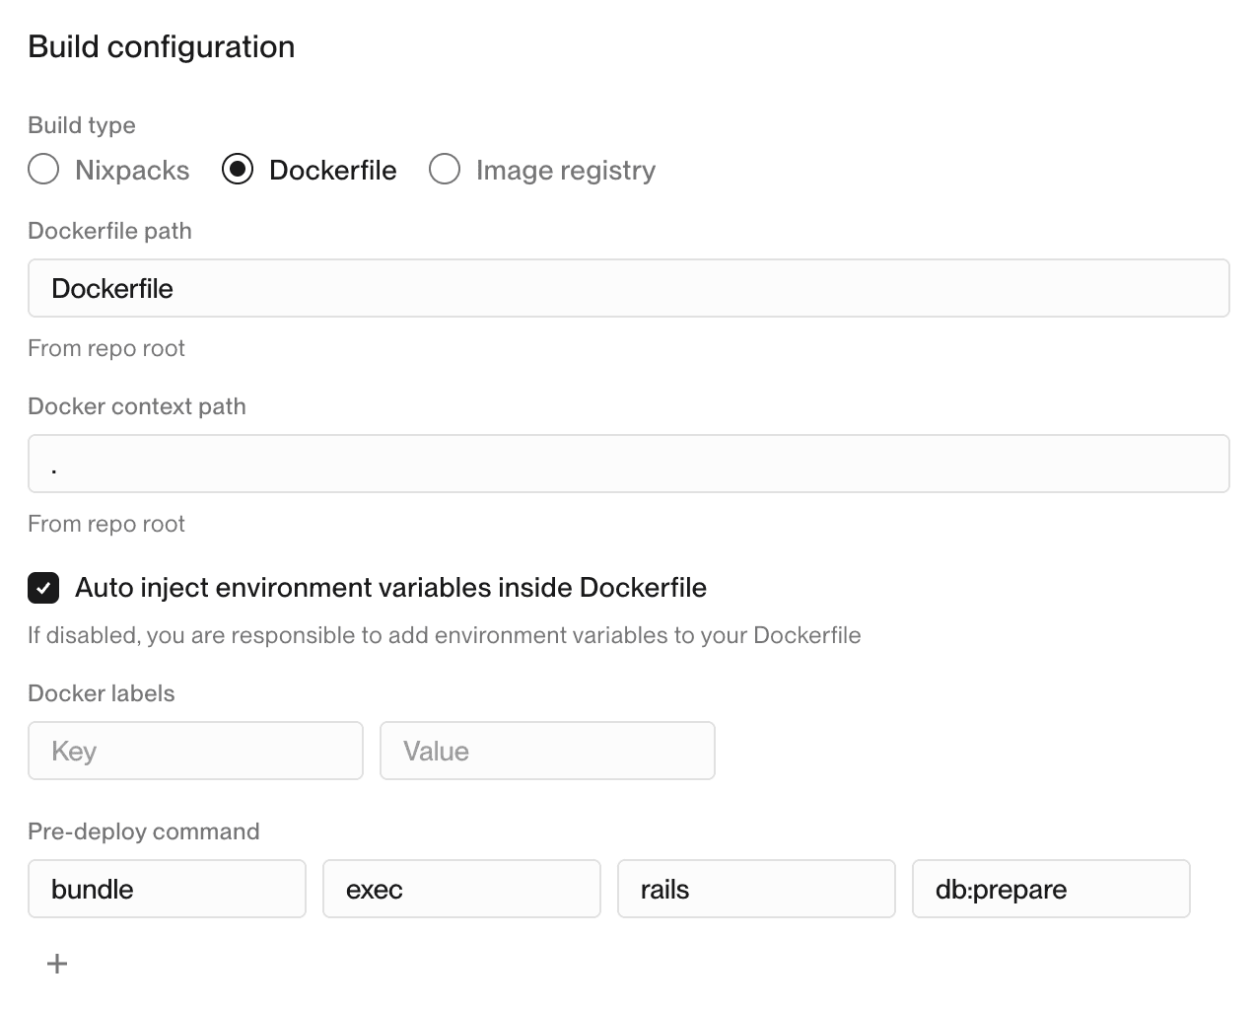Click the 'db:prepare' pre-deploy argument field
Image resolution: width=1254 pixels, height=1010 pixels.
(1051, 889)
